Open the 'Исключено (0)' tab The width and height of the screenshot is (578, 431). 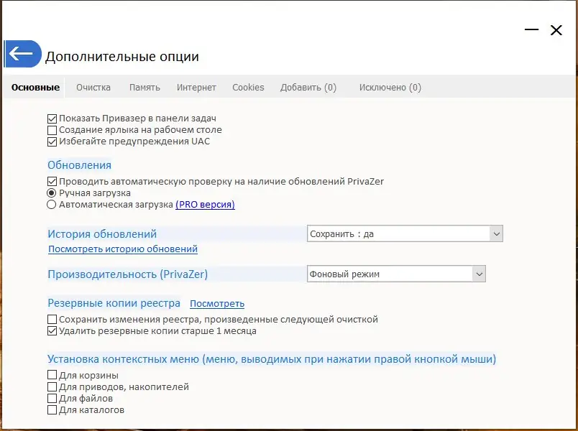[x=390, y=88]
